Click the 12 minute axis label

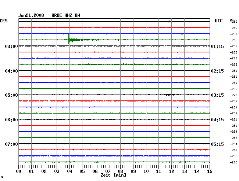pyautogui.click(x=171, y=171)
